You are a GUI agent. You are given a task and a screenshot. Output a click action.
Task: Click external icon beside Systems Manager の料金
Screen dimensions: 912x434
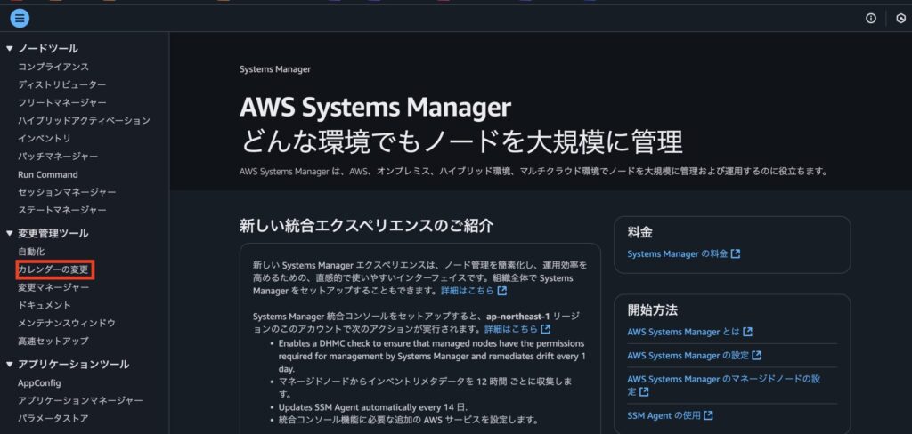[x=736, y=253]
